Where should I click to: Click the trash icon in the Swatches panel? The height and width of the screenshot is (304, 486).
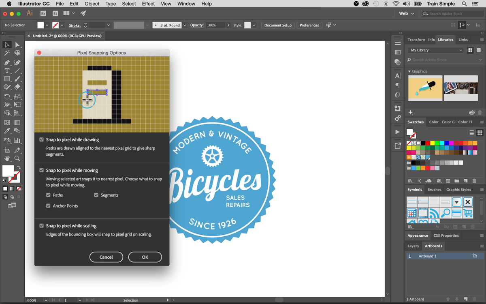[474, 180]
